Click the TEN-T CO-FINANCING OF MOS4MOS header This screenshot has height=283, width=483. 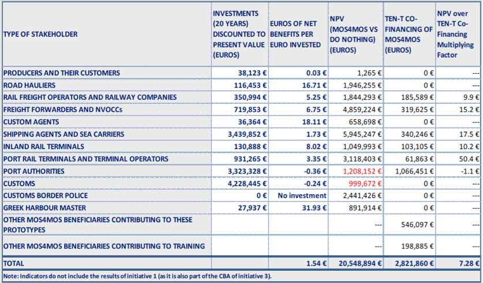point(408,35)
